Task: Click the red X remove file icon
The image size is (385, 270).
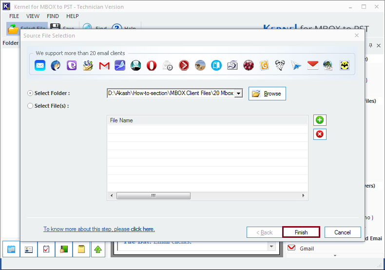Action: coord(320,134)
